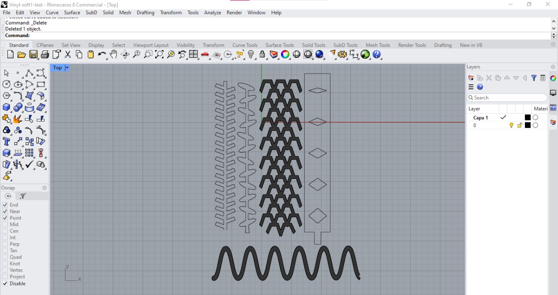Screen dimensions: 558x295
Task: Select the Pan hand tool
Action: pos(113,54)
